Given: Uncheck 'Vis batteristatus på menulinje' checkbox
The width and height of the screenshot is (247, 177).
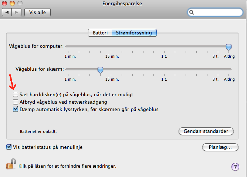Looking at the screenshot, I should tap(9, 147).
